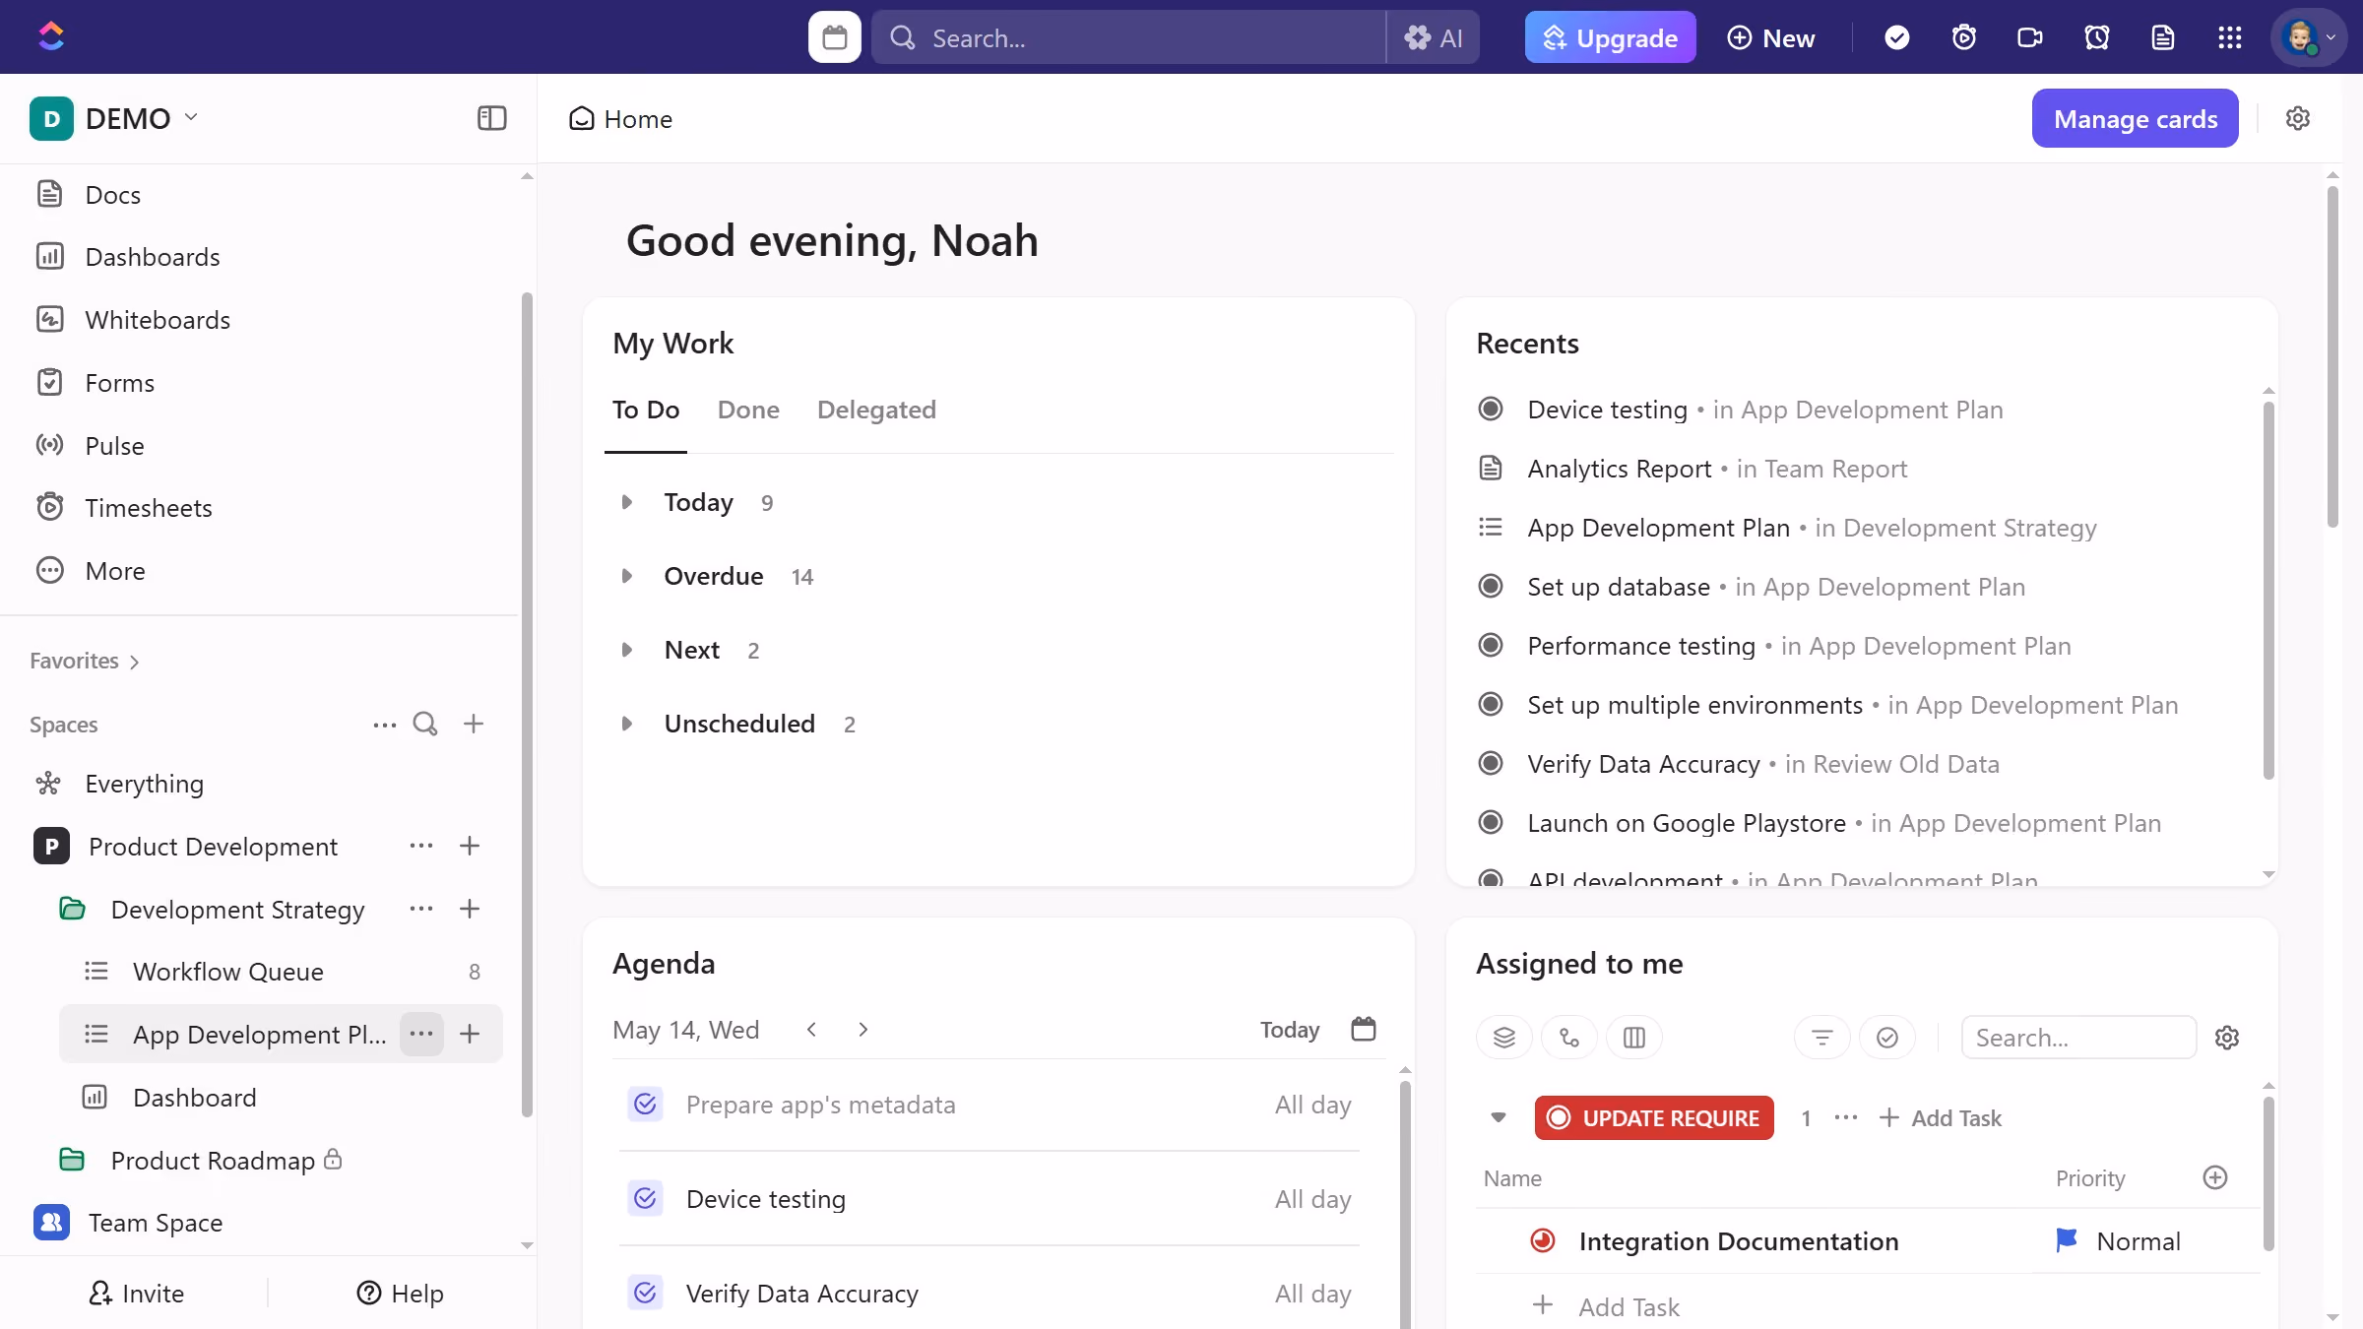The height and width of the screenshot is (1329, 2363).
Task: Mark Device testing agenda item complete
Action: coord(645,1198)
